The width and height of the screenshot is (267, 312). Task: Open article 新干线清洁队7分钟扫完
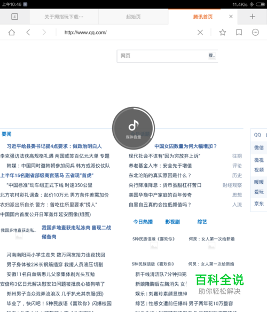[x=161, y=275]
